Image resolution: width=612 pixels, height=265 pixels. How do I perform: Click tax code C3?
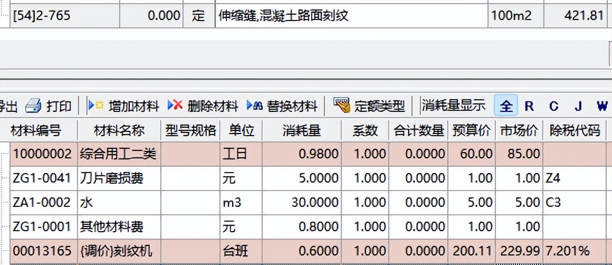point(575,203)
